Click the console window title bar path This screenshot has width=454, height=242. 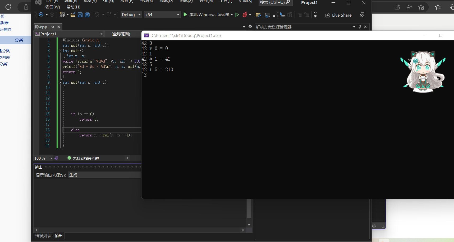(186, 36)
